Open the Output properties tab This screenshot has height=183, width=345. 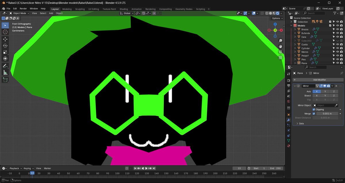tap(289, 85)
